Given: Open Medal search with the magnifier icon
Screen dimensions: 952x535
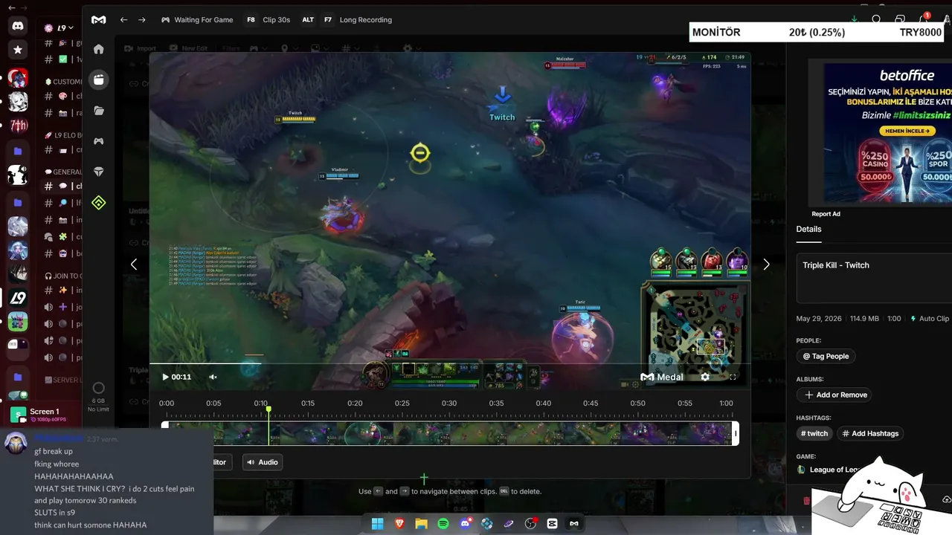Looking at the screenshot, I should (876, 20).
